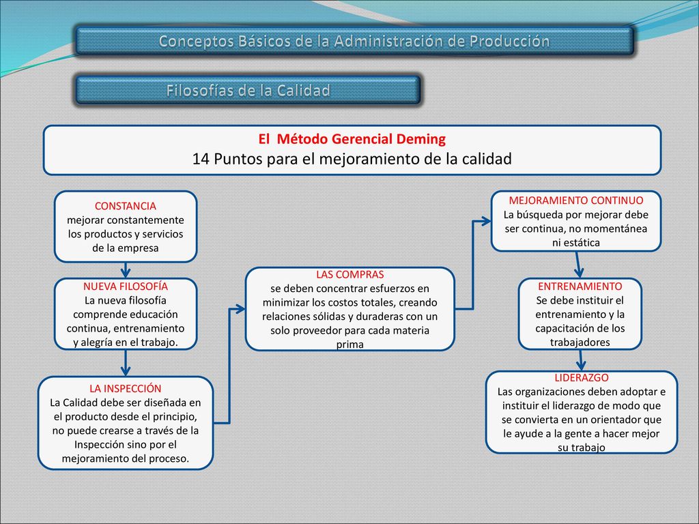Select 'La Calidad debe ser diseñada en' line
Image resolution: width=699 pixels, height=524 pixels.
pos(126,403)
